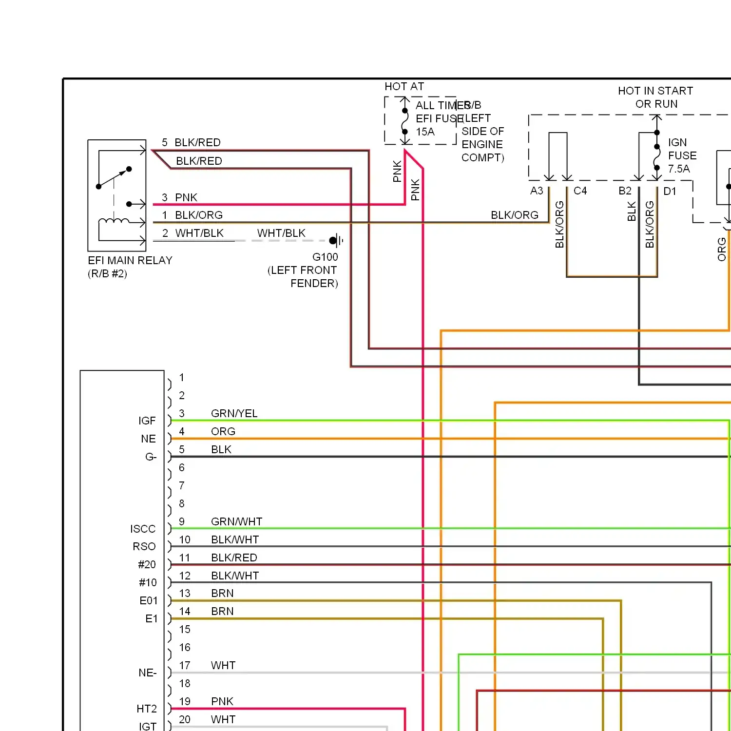
Task: Click the 2 WHT/BLK relay wire label
Action: coord(192,233)
